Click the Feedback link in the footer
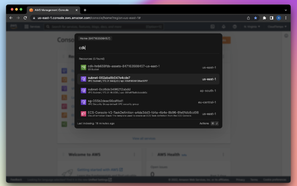Screen dimensions: 297x186 coord(16,180)
